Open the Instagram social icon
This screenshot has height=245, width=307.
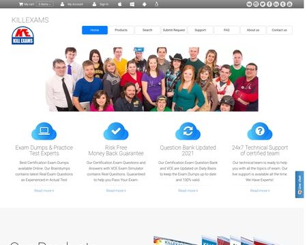pyautogui.click(x=256, y=4)
